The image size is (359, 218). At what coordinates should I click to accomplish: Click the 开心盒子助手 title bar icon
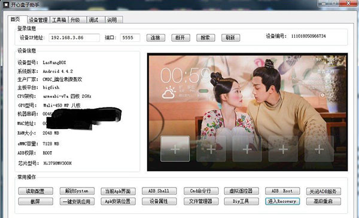click(6, 4)
